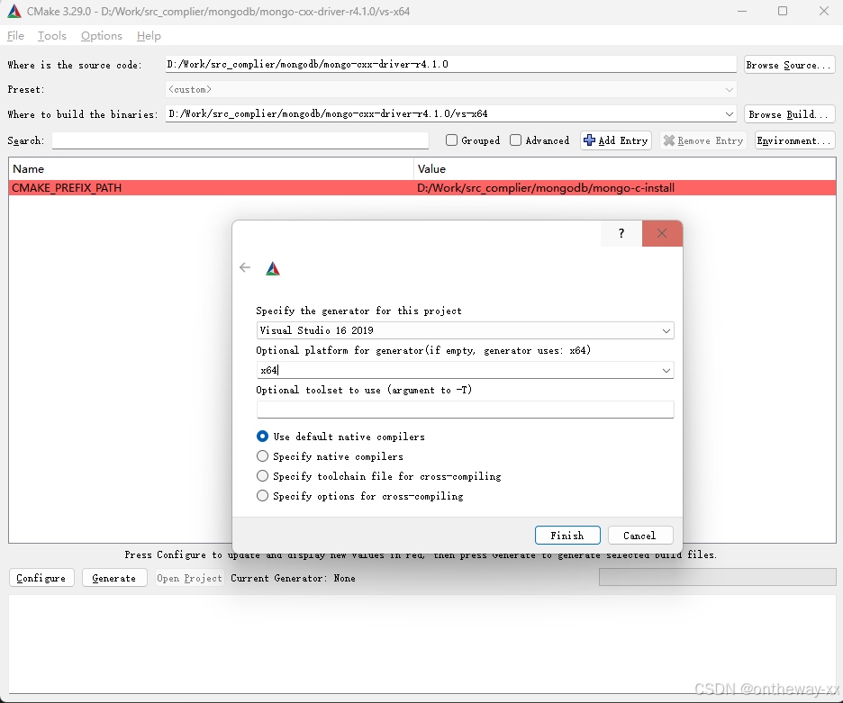The width and height of the screenshot is (843, 703).
Task: Select Specify native compilers option
Action: coord(262,455)
